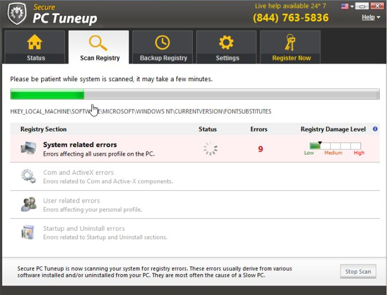Click the Startup and Uninstall errors icon

click(x=28, y=232)
